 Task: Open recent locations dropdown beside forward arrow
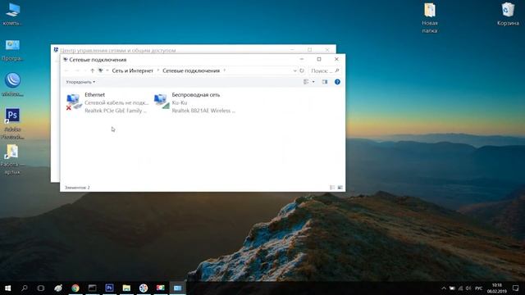84,70
